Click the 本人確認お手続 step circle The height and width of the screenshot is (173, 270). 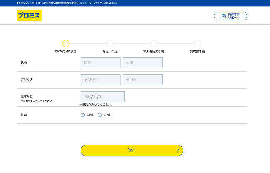pyautogui.click(x=154, y=44)
